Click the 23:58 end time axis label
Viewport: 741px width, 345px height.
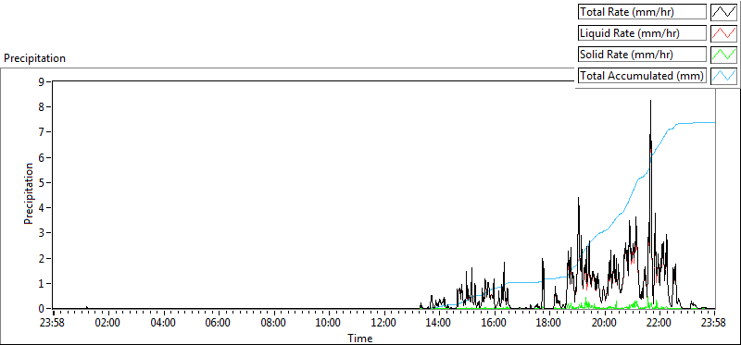pyautogui.click(x=714, y=324)
